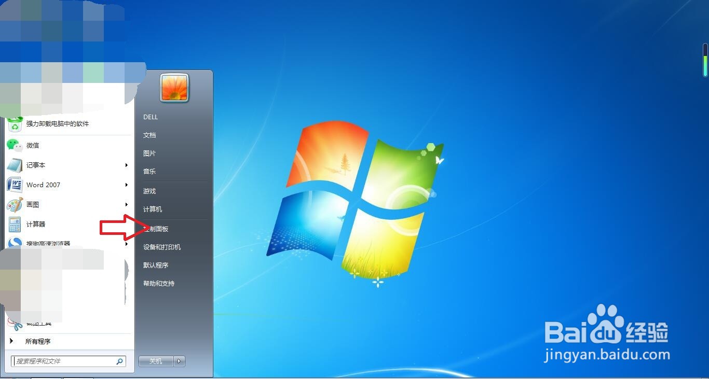Focus the 搜索程序和文件 search box
The image size is (709, 379).
click(68, 361)
